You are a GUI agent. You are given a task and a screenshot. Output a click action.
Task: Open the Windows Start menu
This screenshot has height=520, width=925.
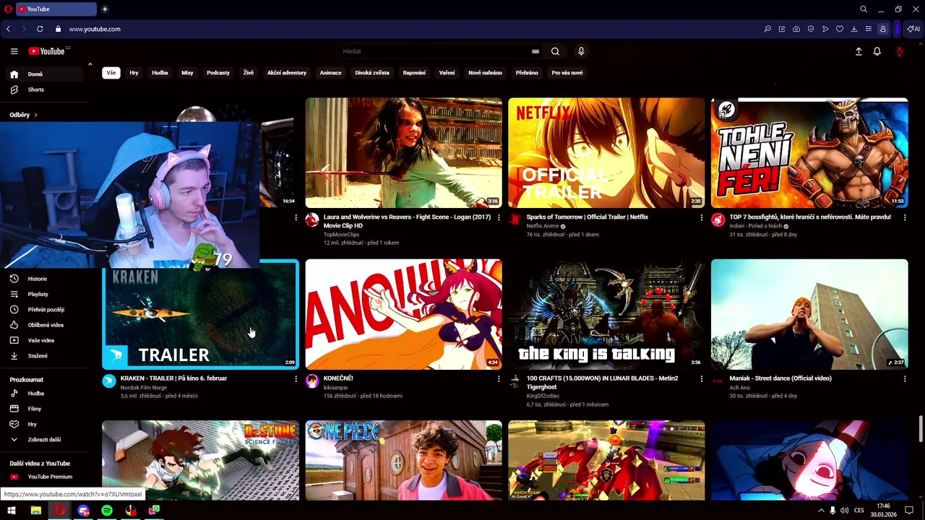pyautogui.click(x=12, y=511)
